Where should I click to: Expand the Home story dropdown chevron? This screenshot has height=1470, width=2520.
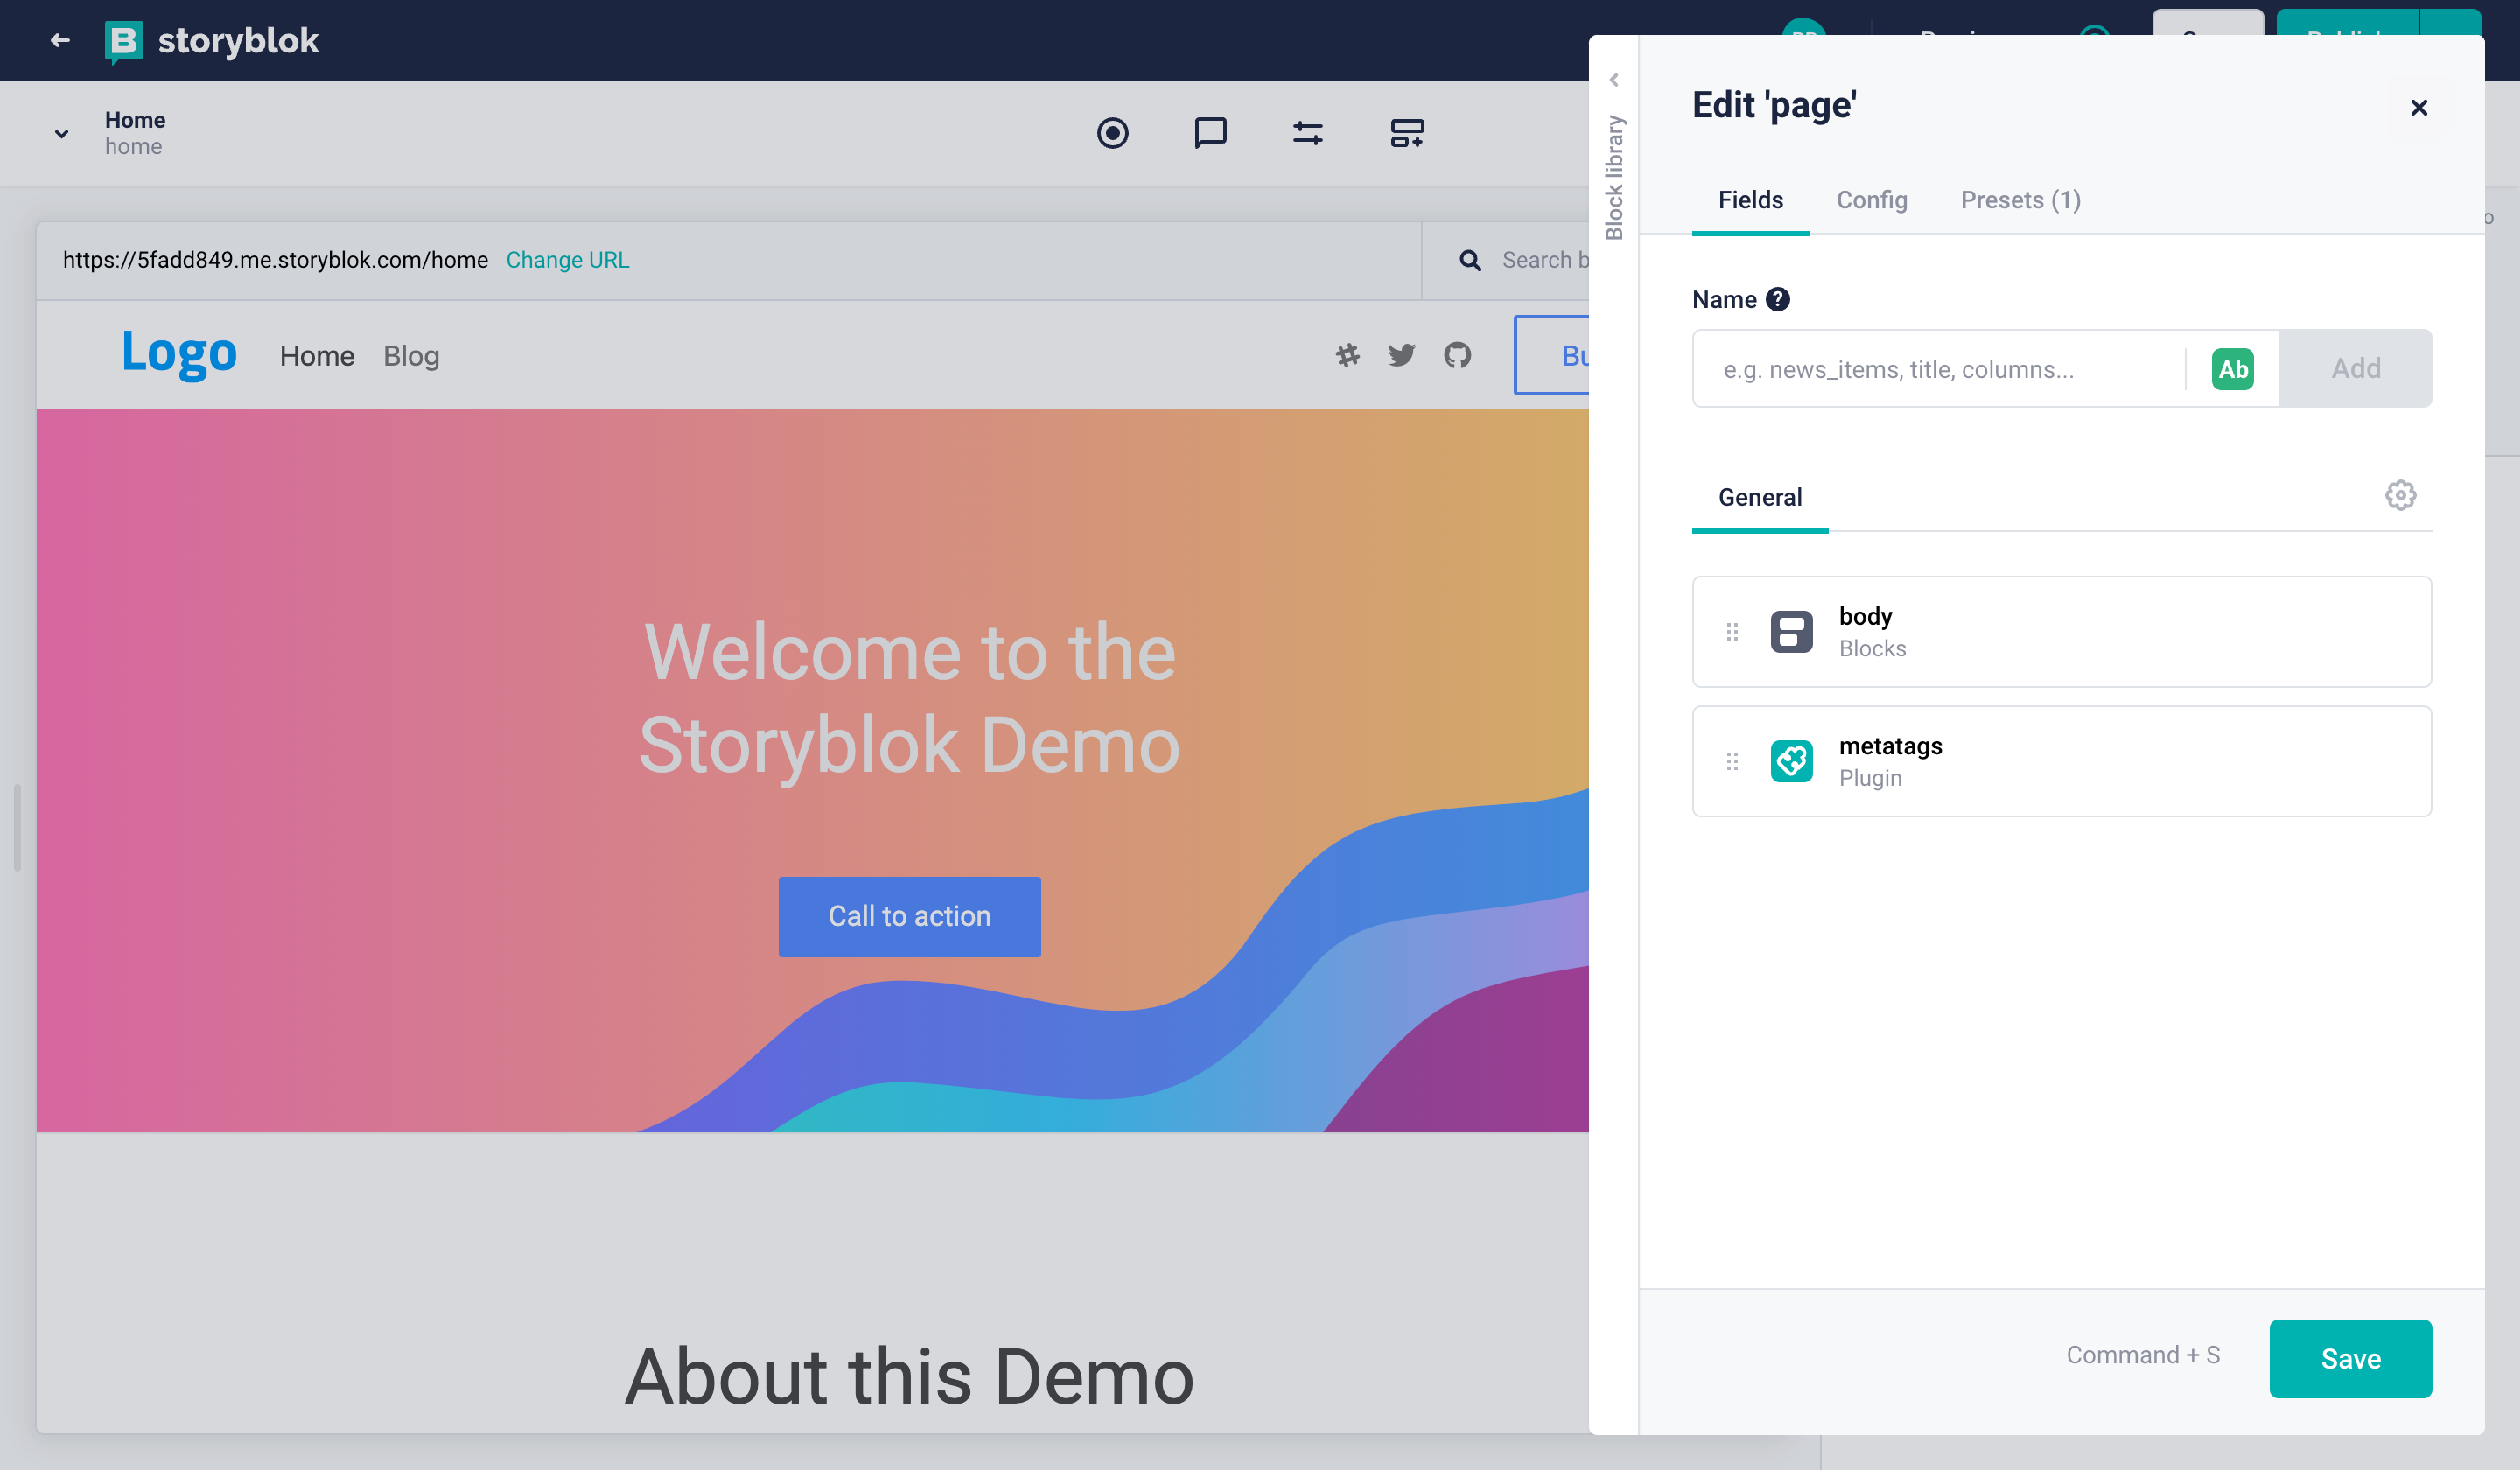tap(61, 133)
